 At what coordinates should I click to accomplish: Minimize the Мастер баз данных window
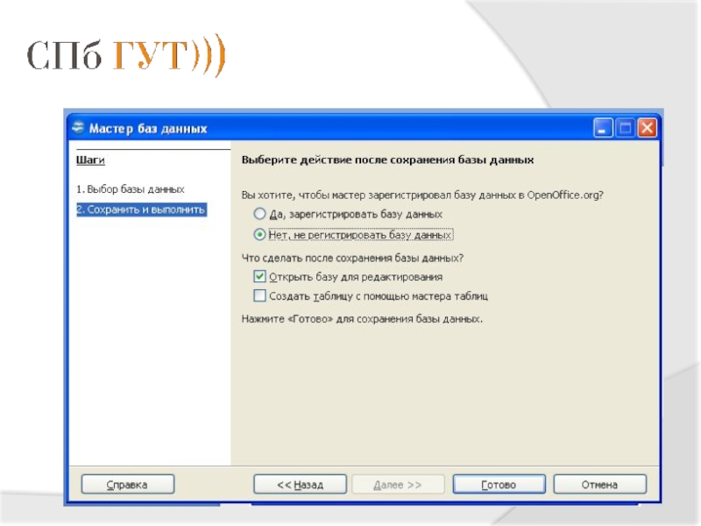[603, 128]
